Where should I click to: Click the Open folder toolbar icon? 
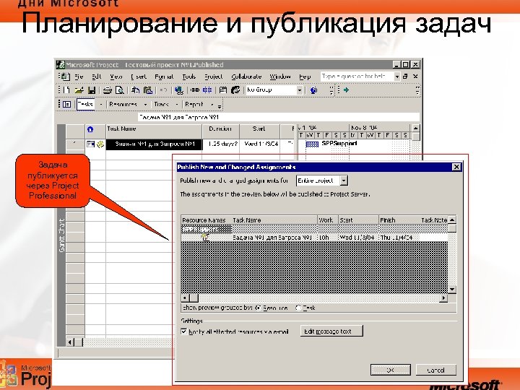point(79,90)
